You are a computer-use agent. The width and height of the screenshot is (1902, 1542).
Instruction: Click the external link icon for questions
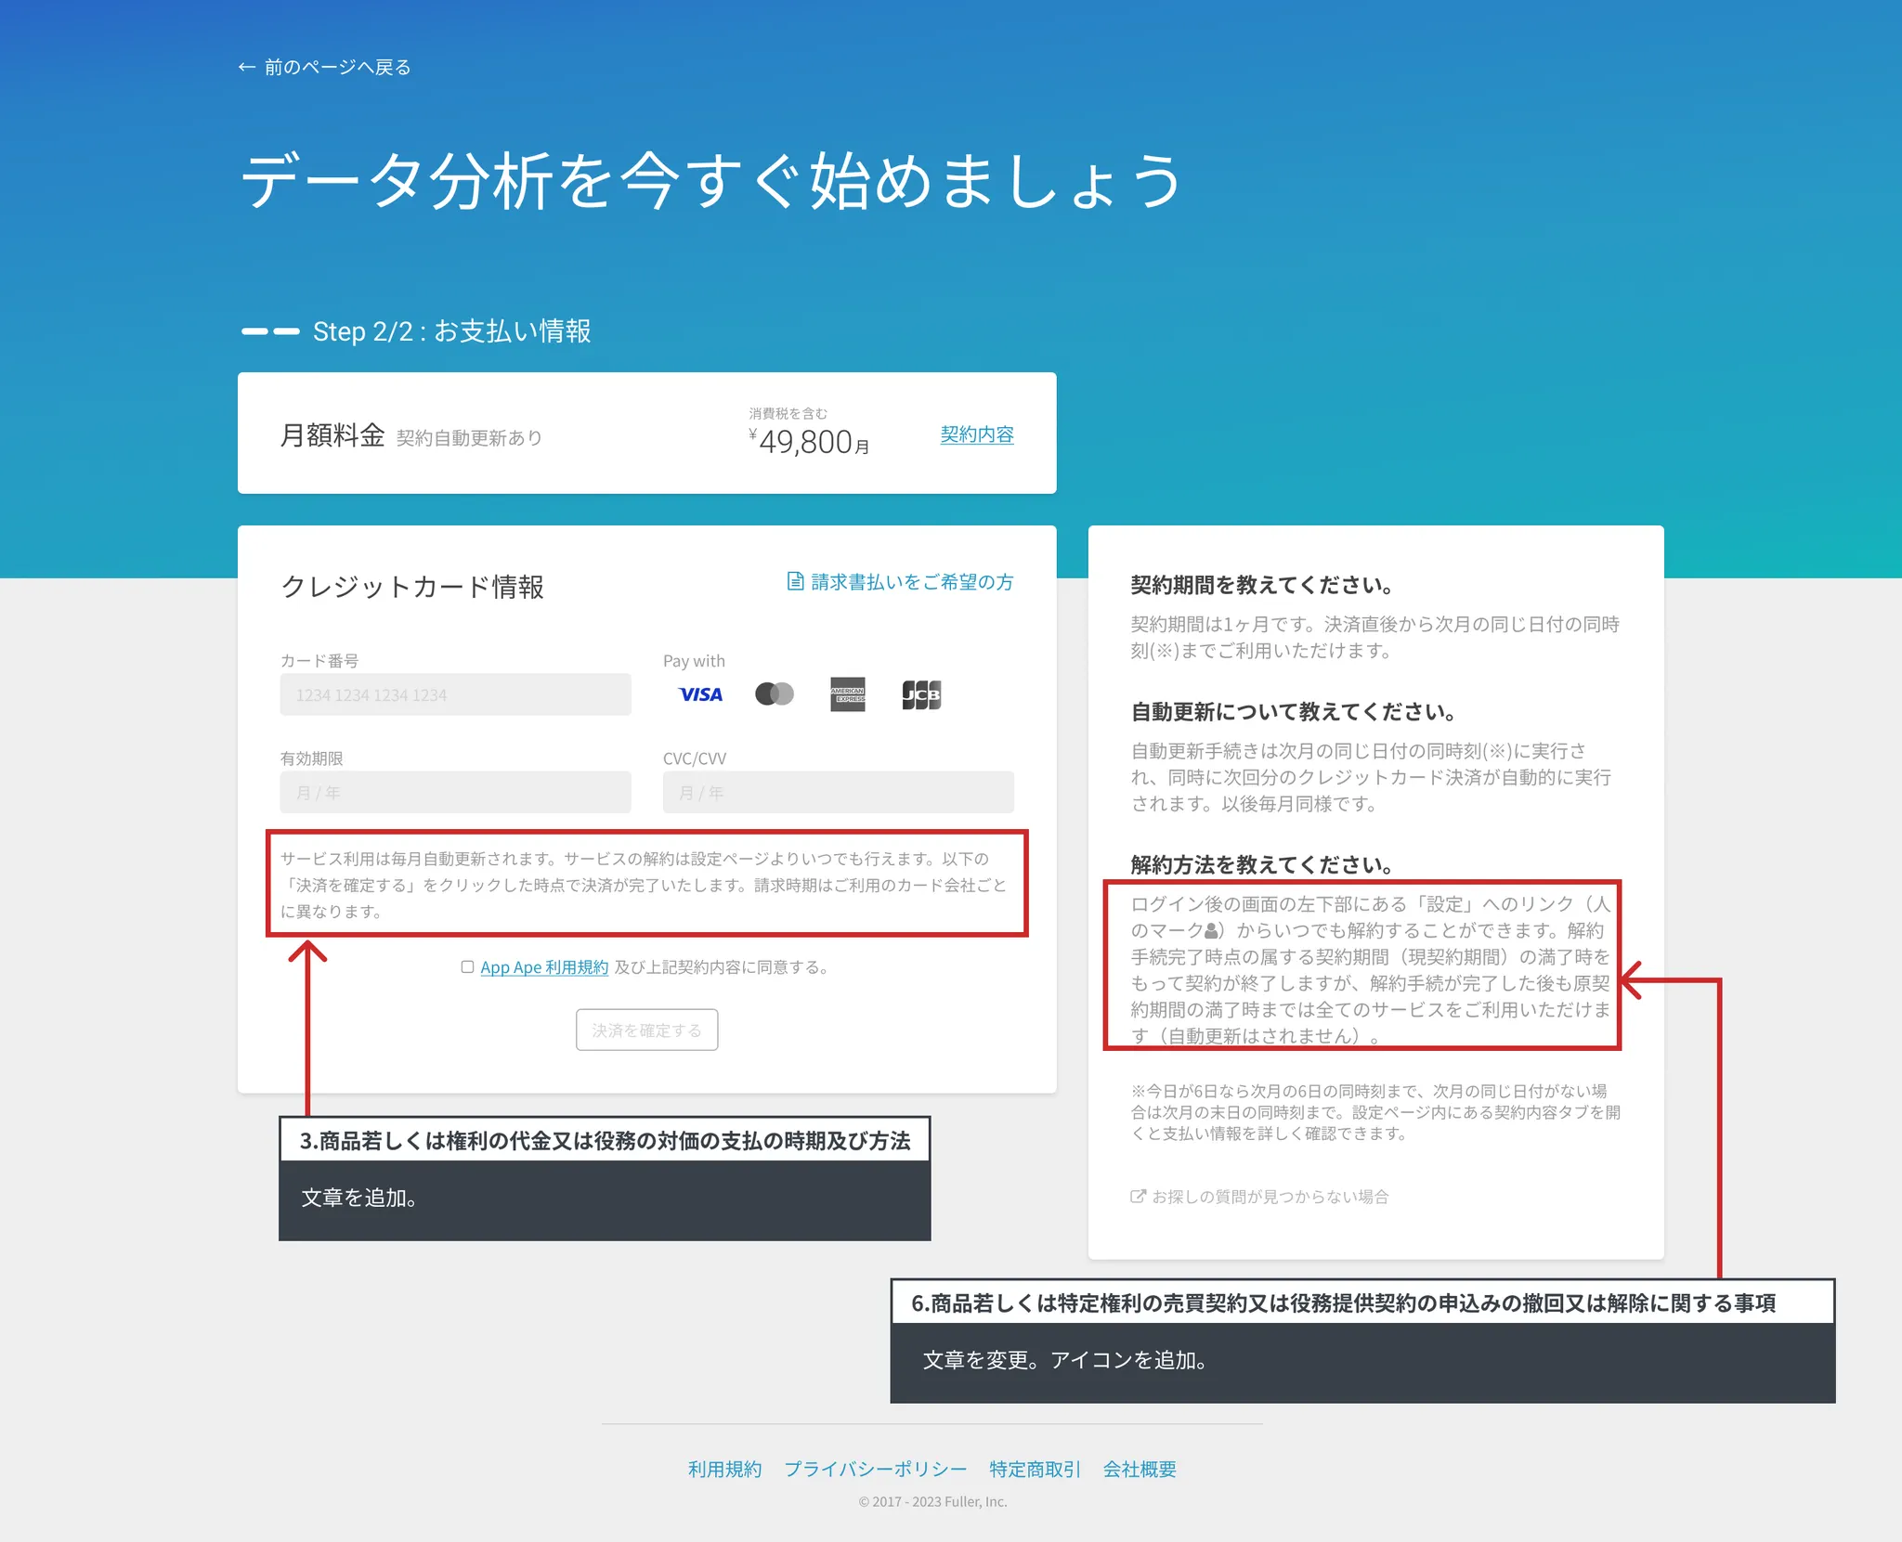1138,1196
